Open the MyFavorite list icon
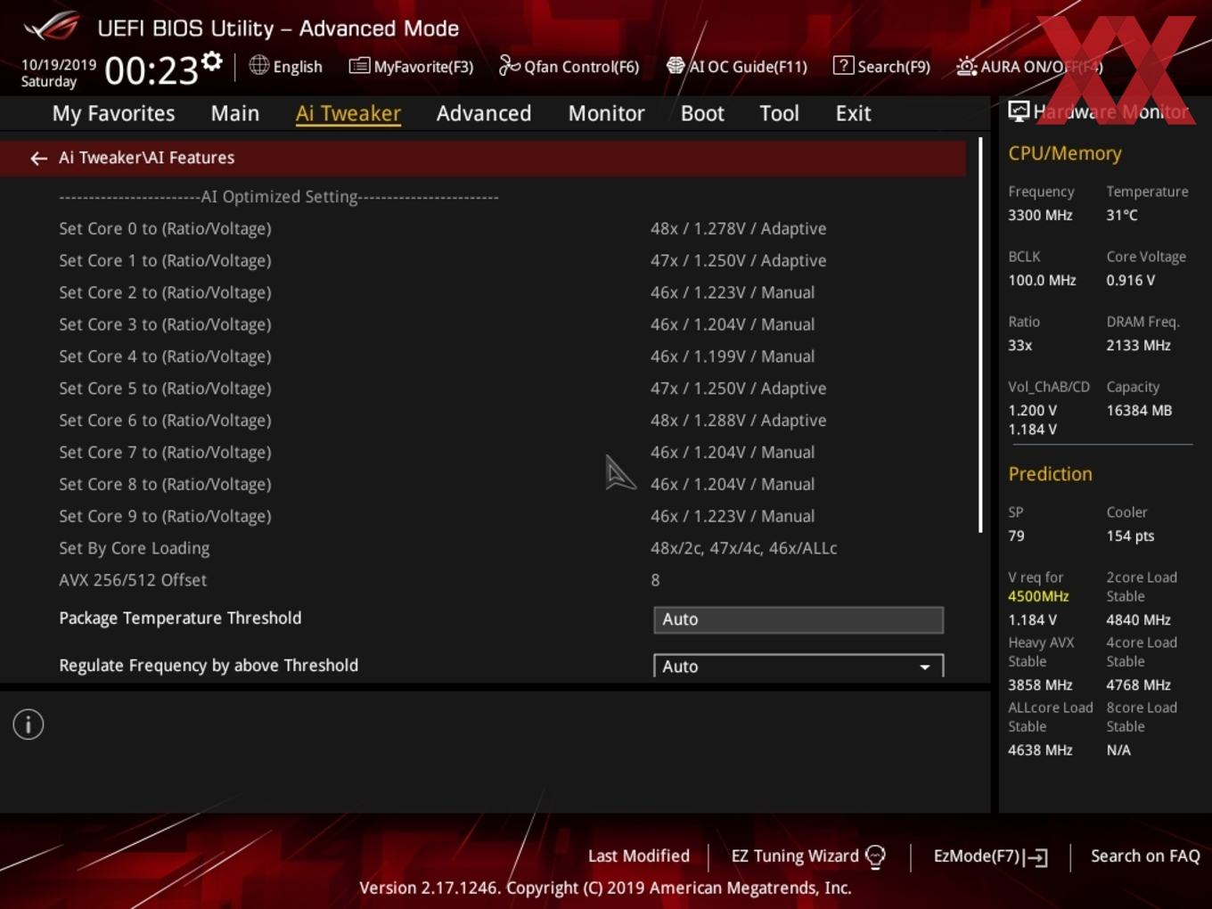This screenshot has height=909, width=1212. (358, 65)
